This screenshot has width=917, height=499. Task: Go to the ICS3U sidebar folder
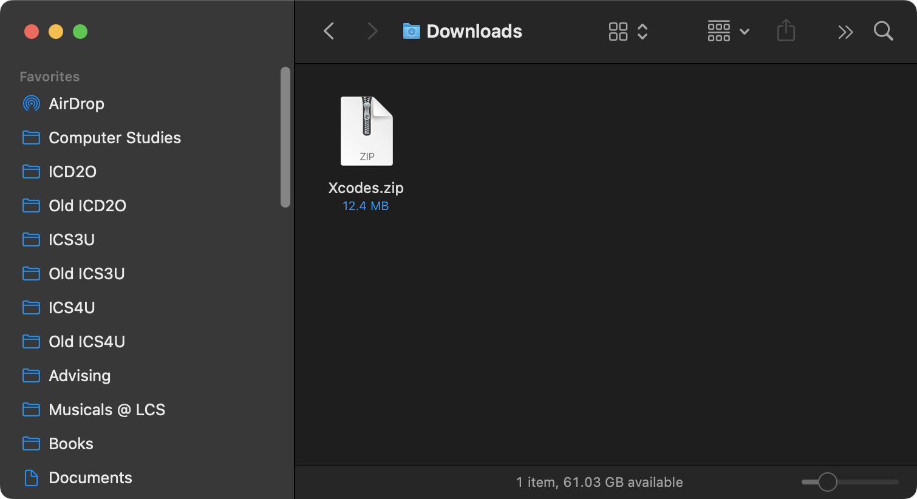pyautogui.click(x=71, y=240)
